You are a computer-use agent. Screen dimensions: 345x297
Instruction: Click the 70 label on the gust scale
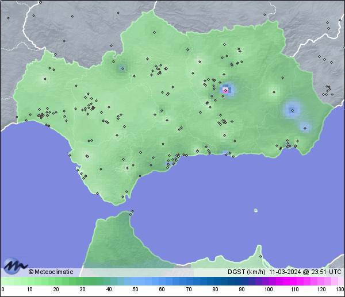189,290
